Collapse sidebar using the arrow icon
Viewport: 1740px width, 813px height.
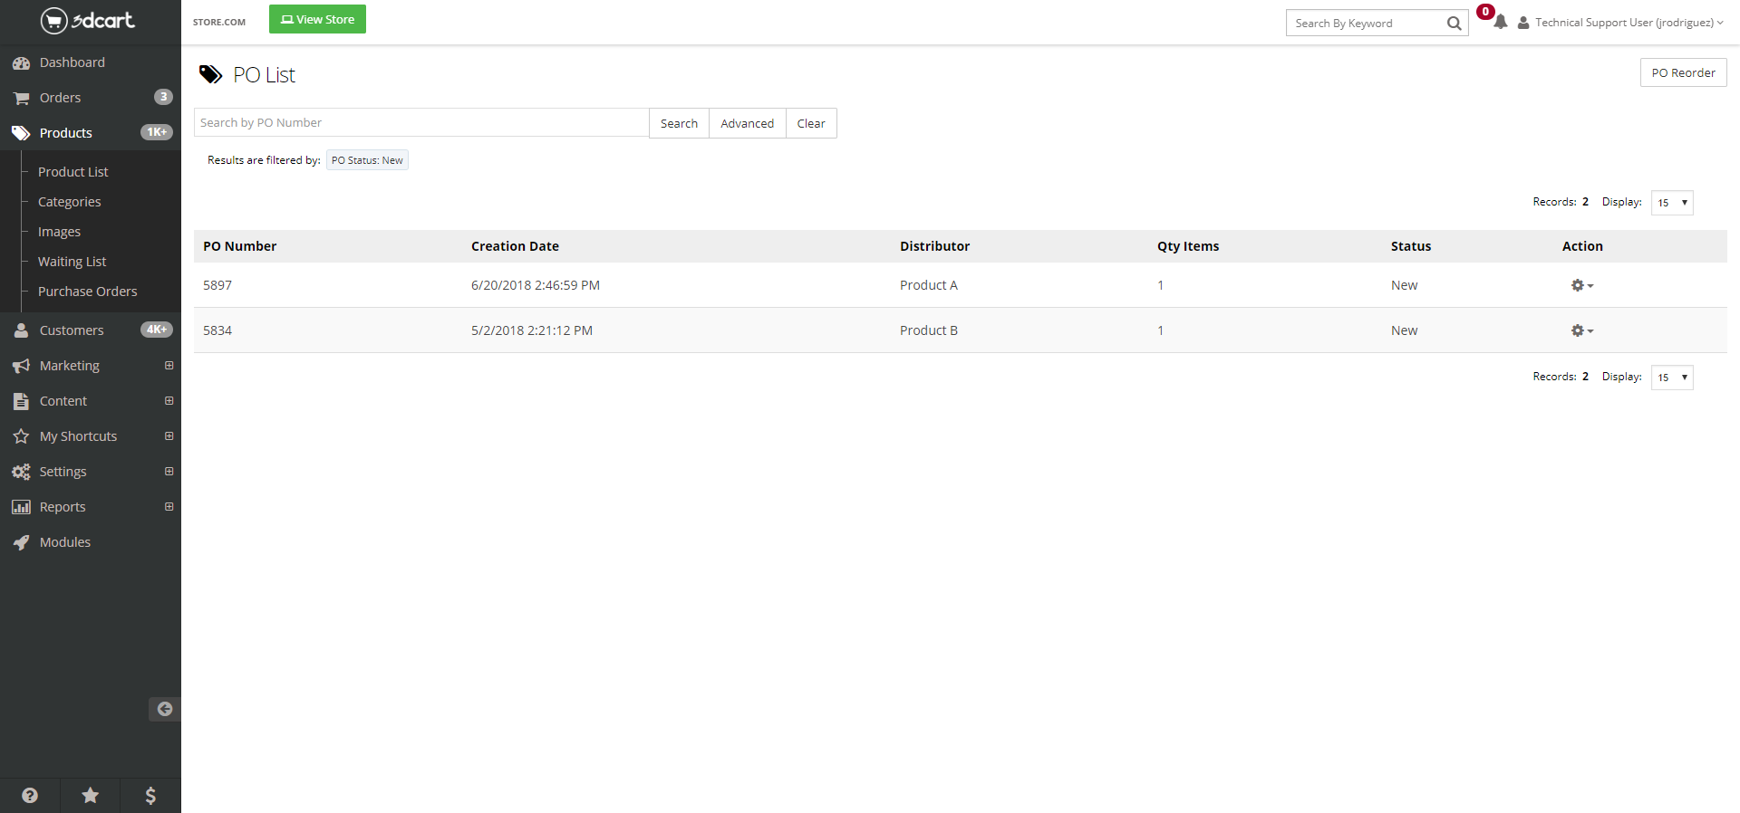tap(164, 709)
